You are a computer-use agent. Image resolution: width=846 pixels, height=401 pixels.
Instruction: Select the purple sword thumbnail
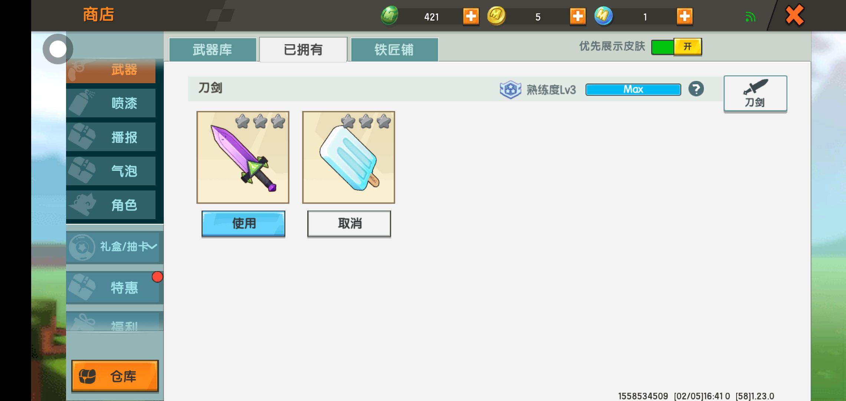[x=243, y=157]
